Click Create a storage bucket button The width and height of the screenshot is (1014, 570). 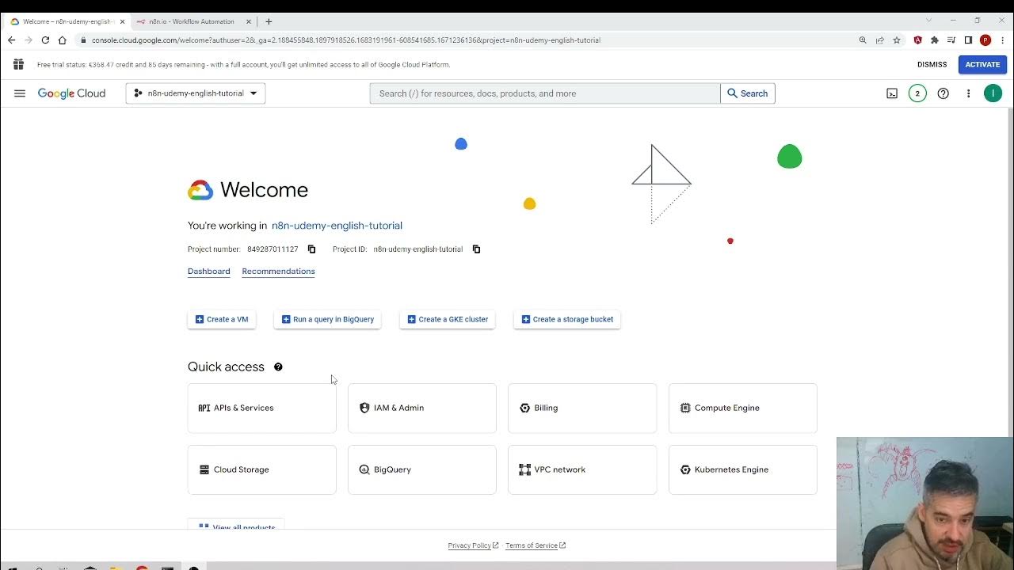click(567, 319)
